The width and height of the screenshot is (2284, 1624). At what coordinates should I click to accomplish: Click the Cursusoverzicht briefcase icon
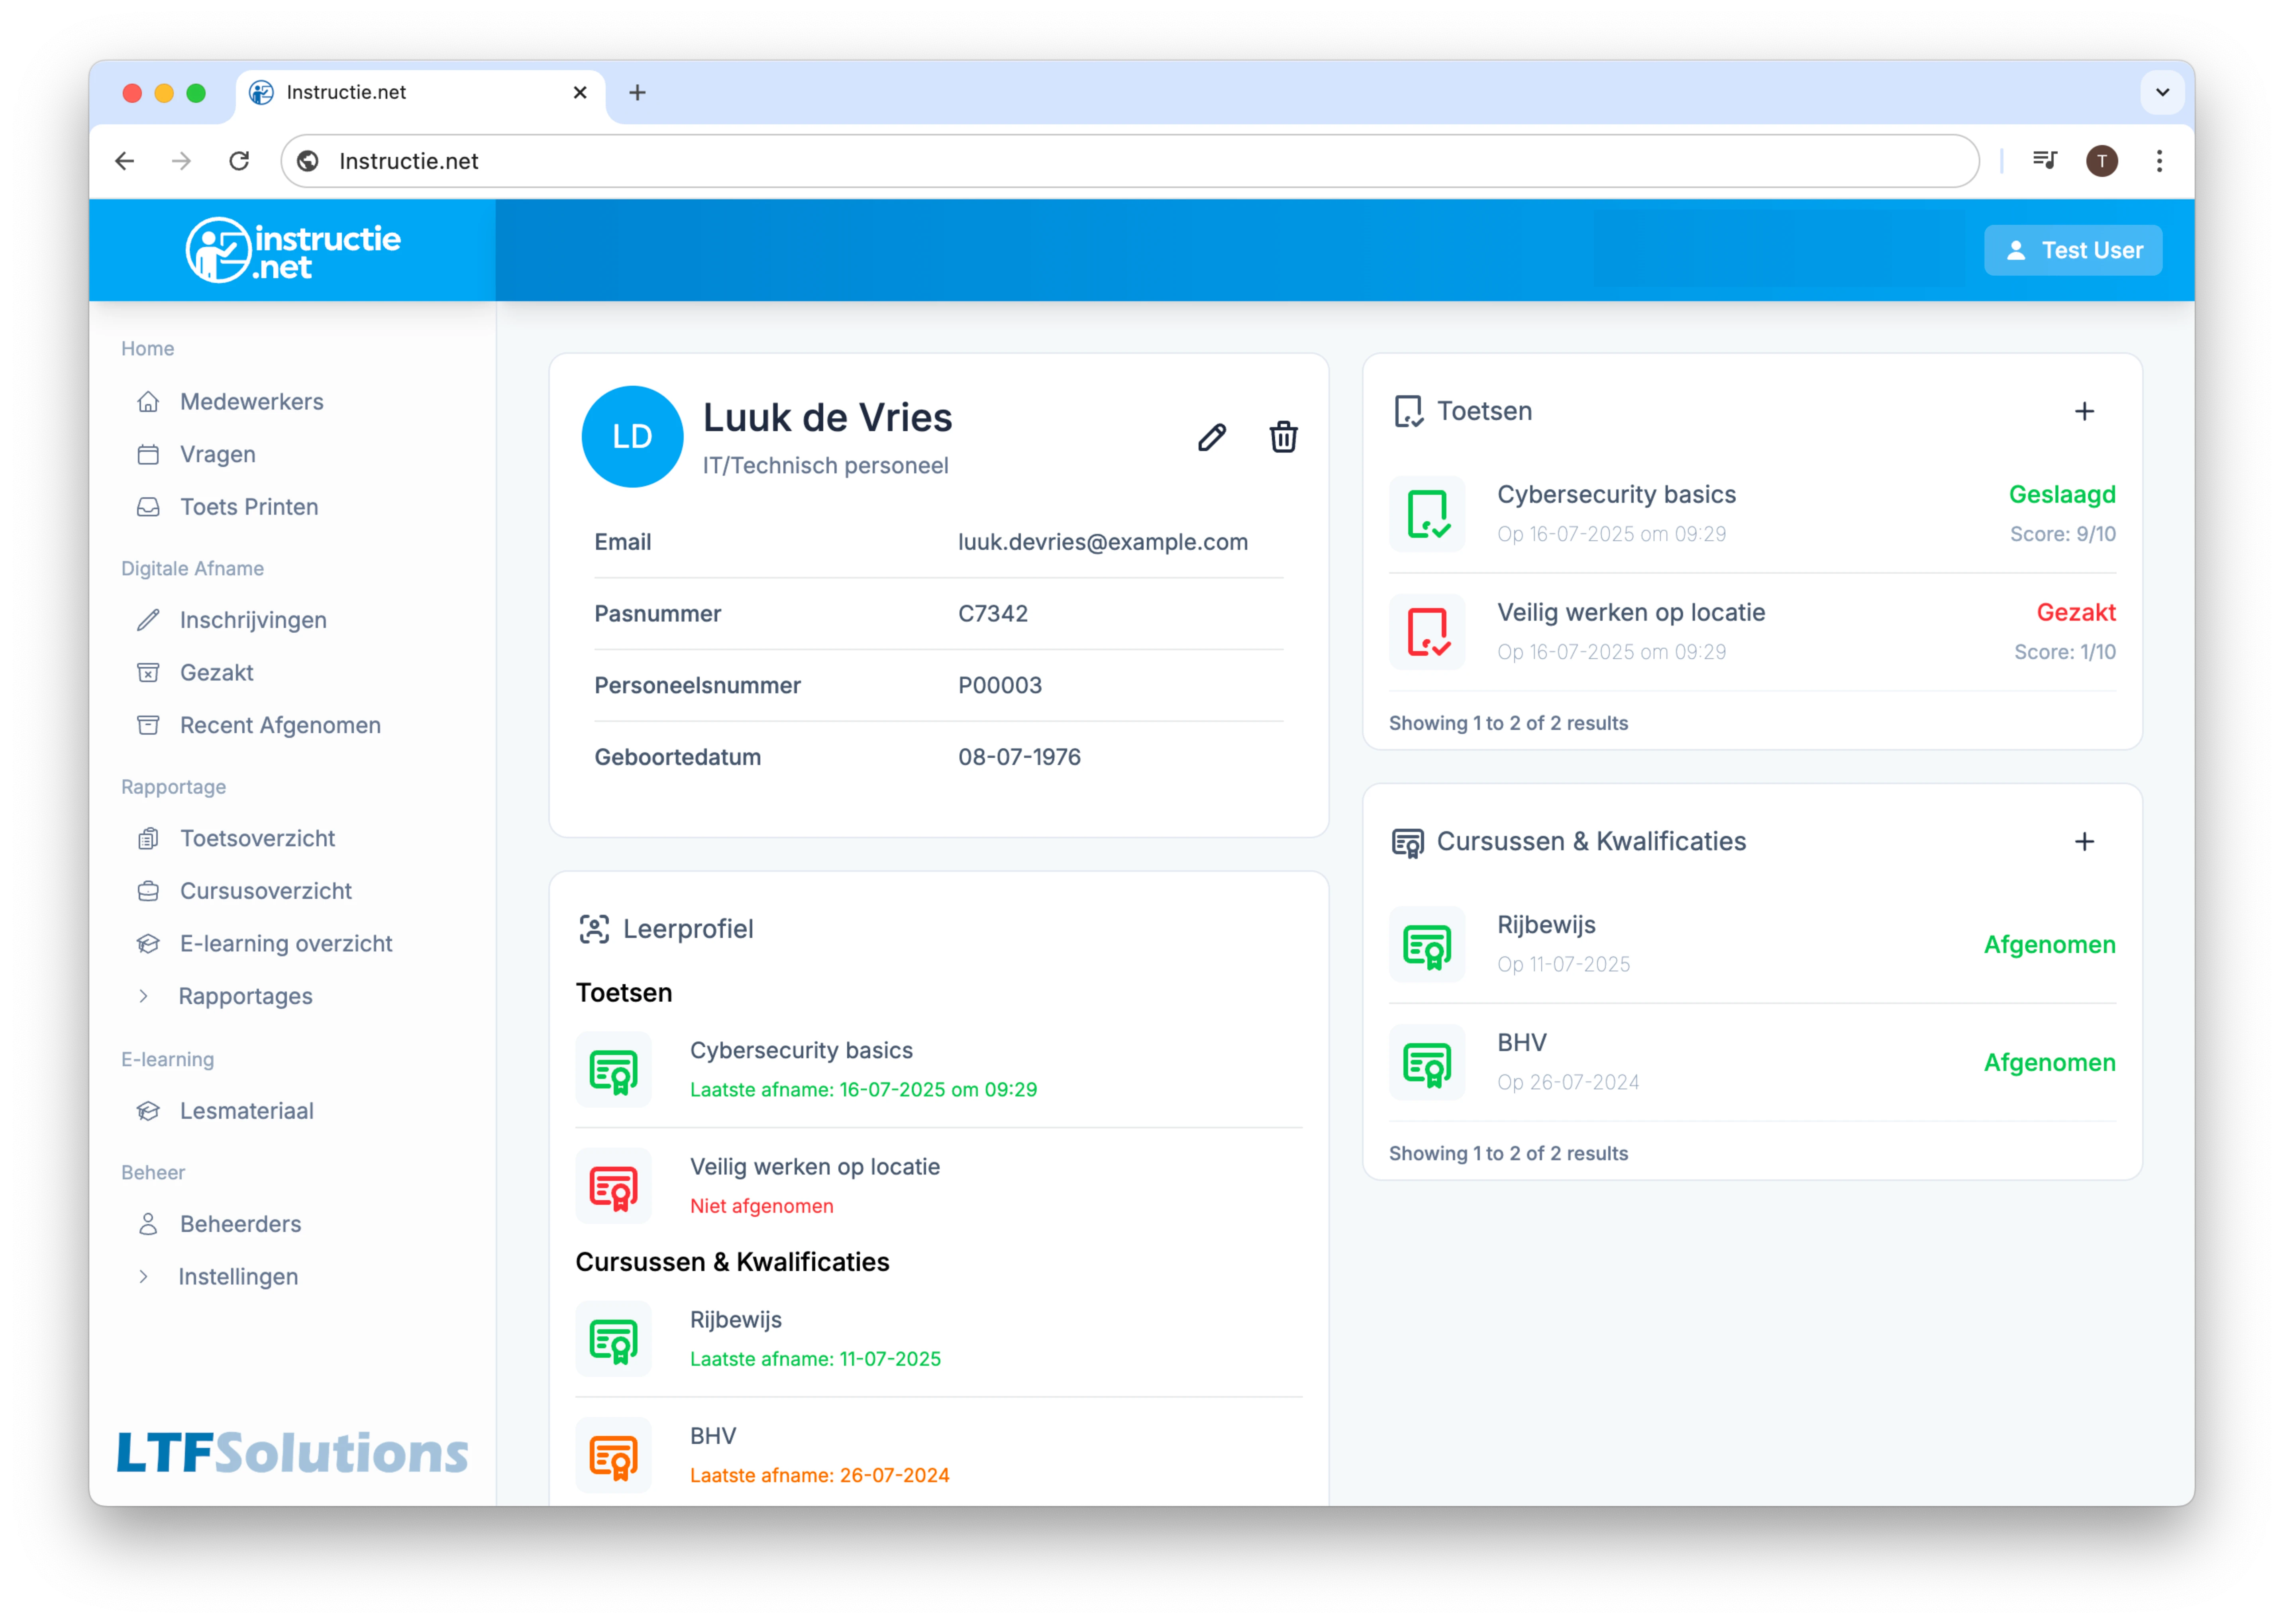pyautogui.click(x=148, y=891)
